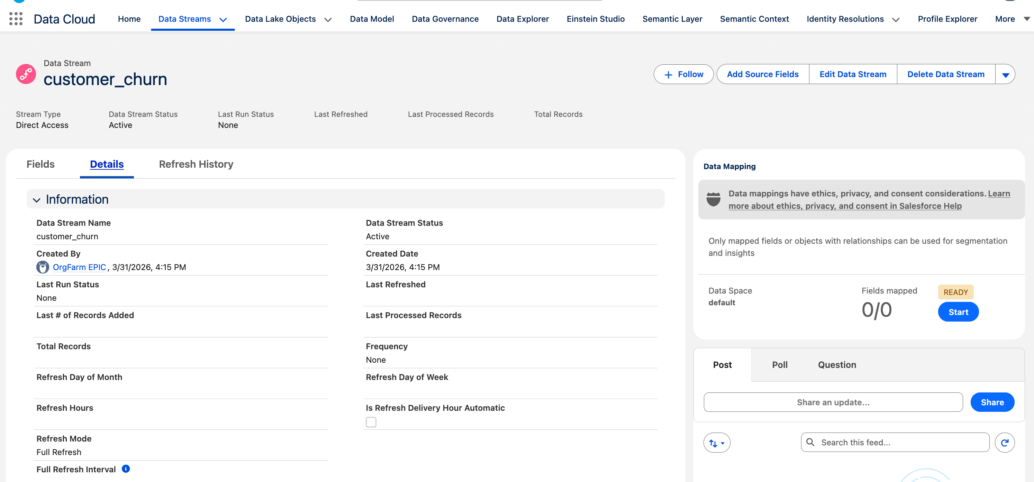Expand the More navigation menu
The image size is (1034, 482).
(1012, 19)
